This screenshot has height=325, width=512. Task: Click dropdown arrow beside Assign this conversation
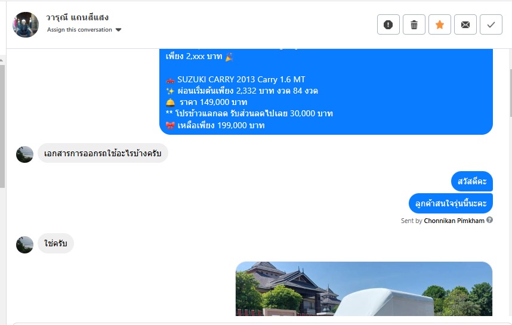119,30
